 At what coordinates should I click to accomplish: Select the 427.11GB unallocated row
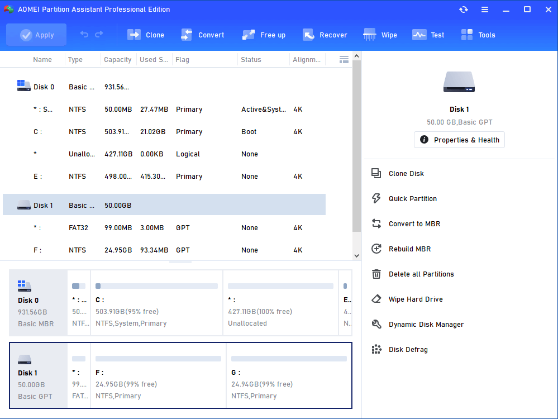164,154
